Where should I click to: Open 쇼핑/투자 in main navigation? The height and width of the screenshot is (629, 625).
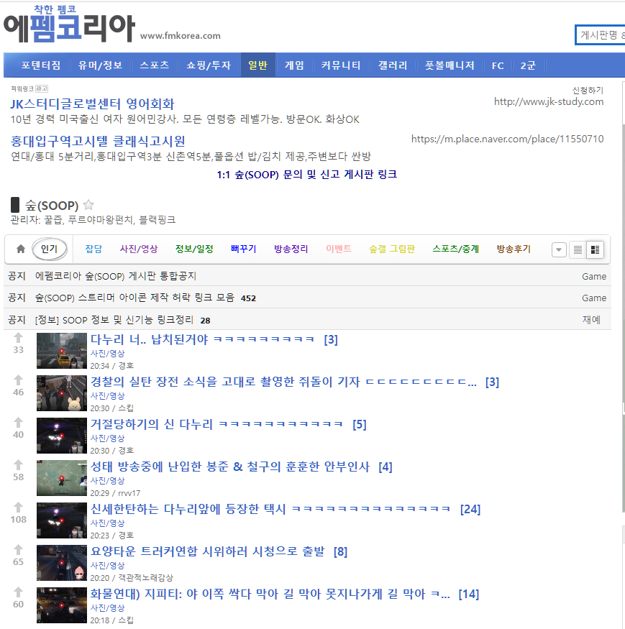(x=209, y=65)
